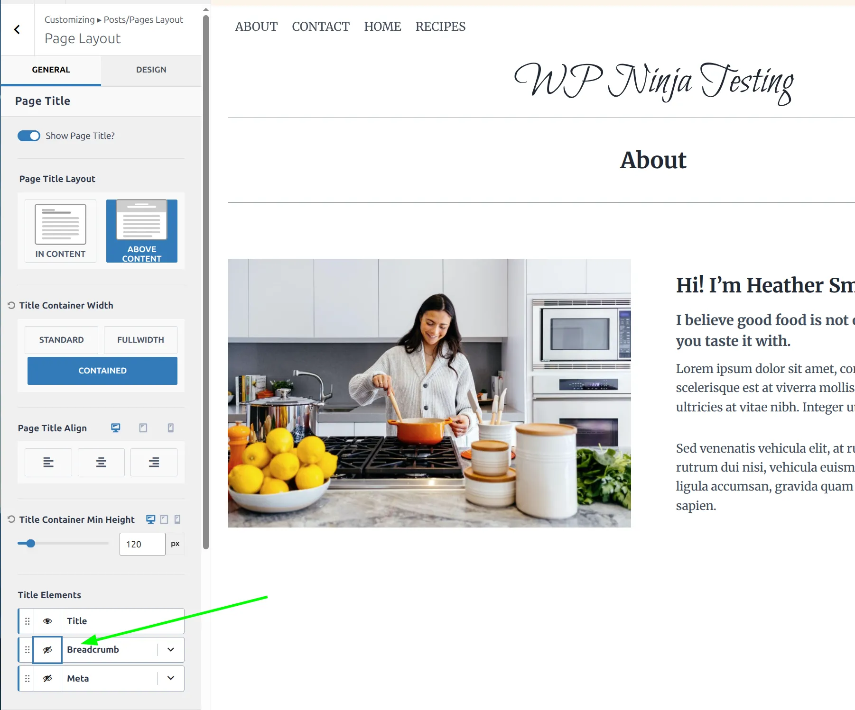This screenshot has width=855, height=710.
Task: Hide the Title element with eye icon
Action: pyautogui.click(x=47, y=621)
